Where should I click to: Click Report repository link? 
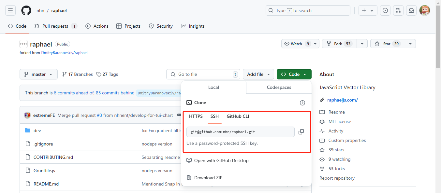click(x=337, y=178)
